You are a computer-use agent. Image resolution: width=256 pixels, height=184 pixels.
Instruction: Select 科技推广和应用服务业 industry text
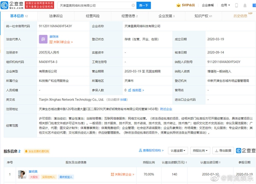54,81
